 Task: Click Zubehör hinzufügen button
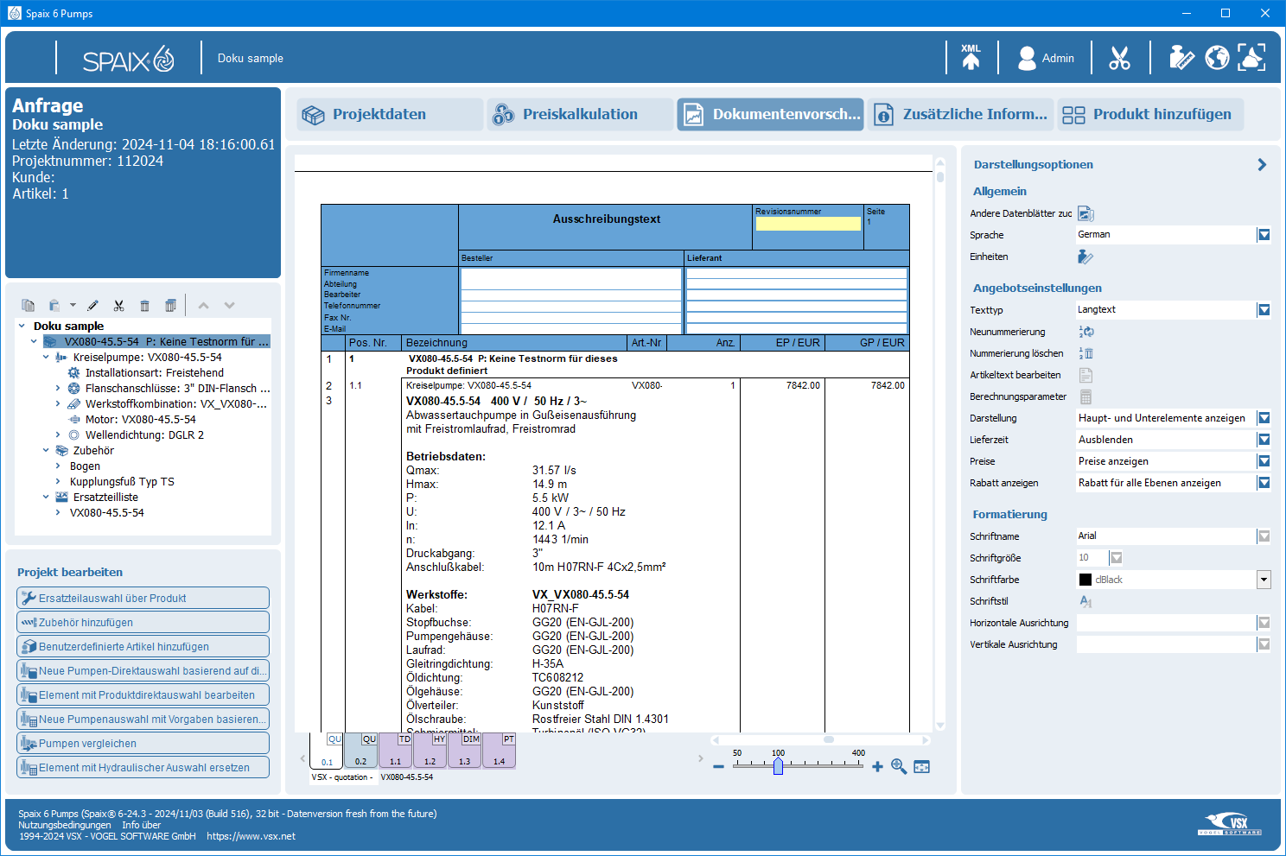[143, 622]
